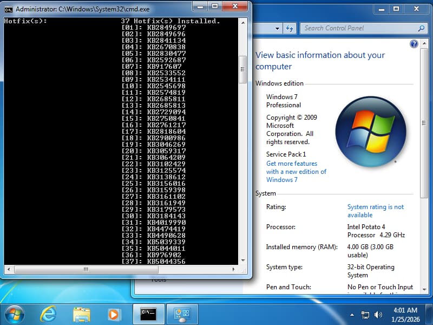Click the cmd scroll right arrow
433x325 pixels.
click(x=234, y=269)
